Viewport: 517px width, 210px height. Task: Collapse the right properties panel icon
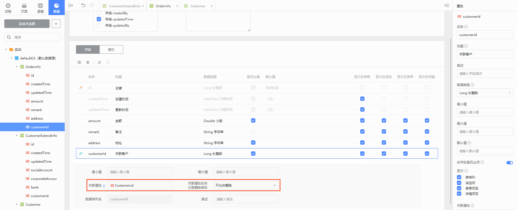447,5
